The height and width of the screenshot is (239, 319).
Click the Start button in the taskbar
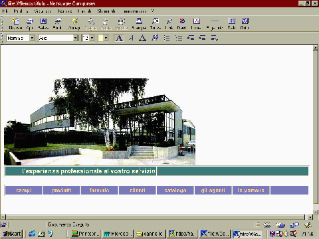tap(13, 234)
